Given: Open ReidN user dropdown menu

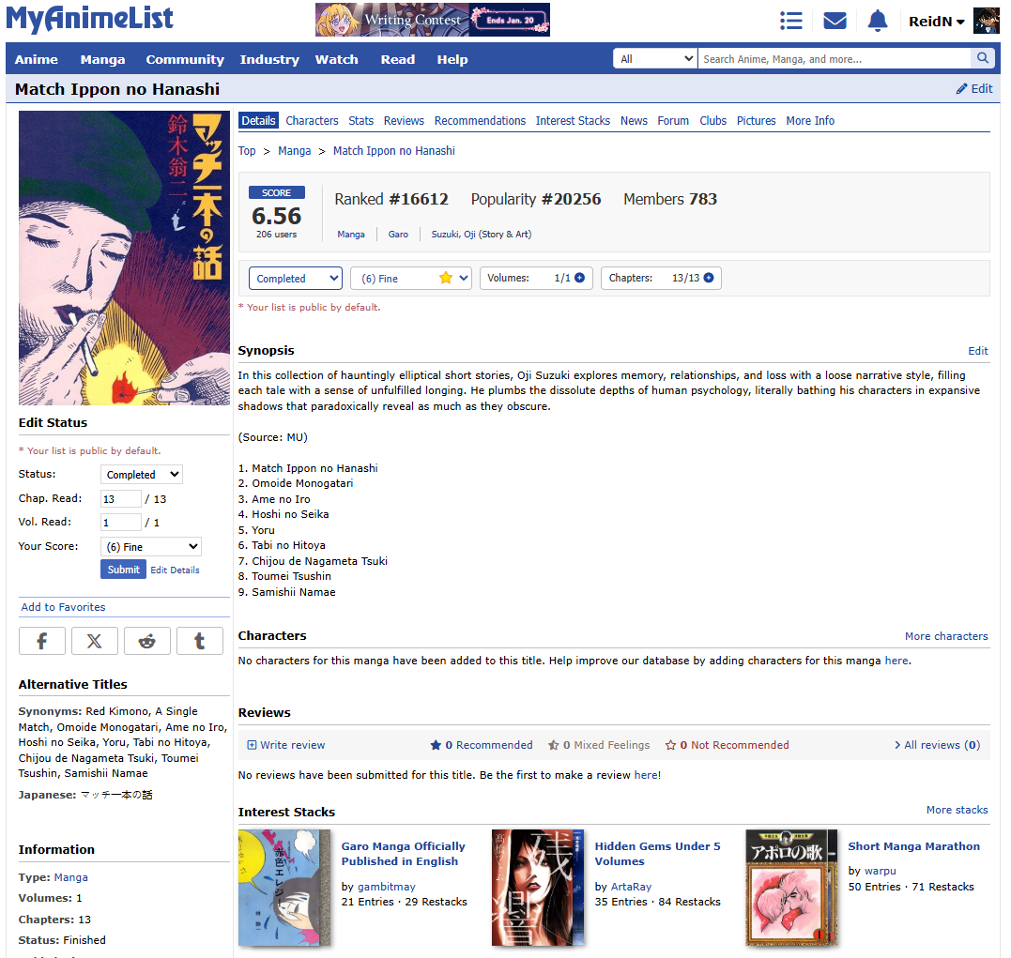Looking at the screenshot, I should coord(936,22).
